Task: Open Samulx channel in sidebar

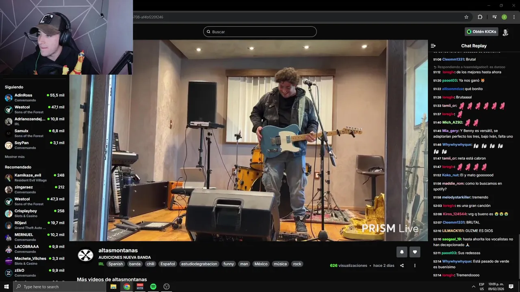Action: [x=35, y=133]
